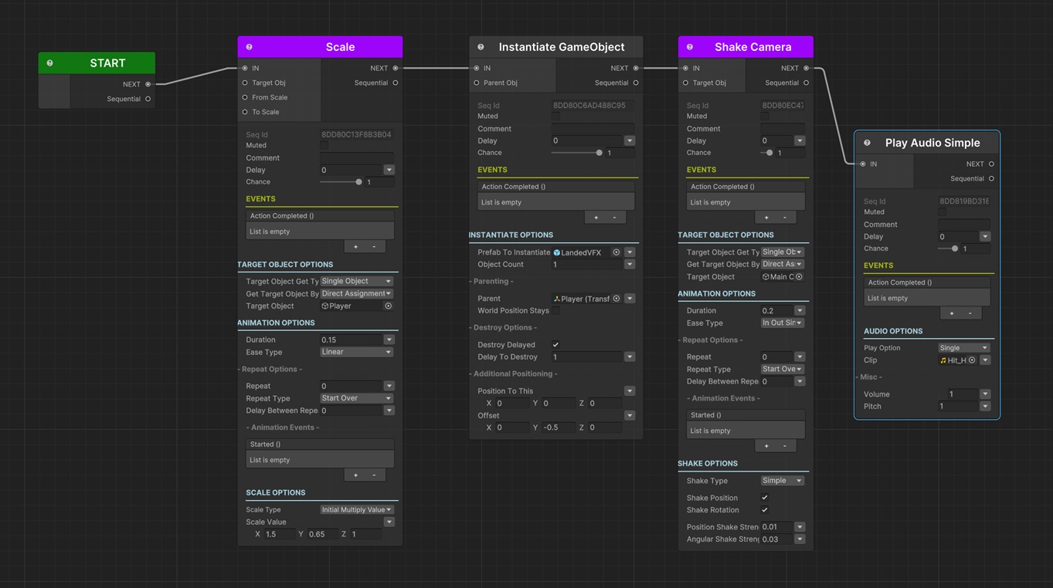
Task: Open Play Option Single dropdown
Action: (x=963, y=348)
